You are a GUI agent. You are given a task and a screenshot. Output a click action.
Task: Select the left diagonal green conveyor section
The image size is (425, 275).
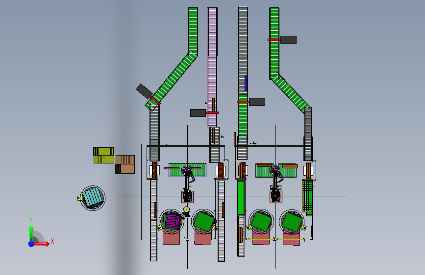pyautogui.click(x=172, y=81)
